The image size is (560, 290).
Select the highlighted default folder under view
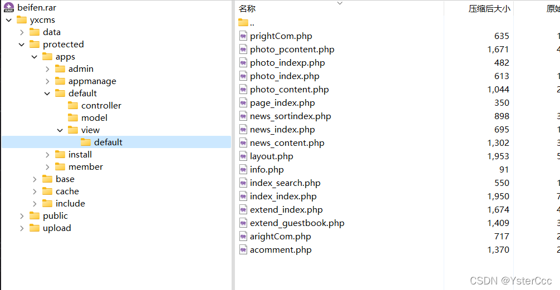[116, 142]
